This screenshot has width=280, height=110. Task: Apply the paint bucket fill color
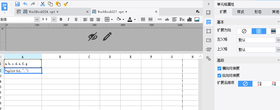[119, 19]
